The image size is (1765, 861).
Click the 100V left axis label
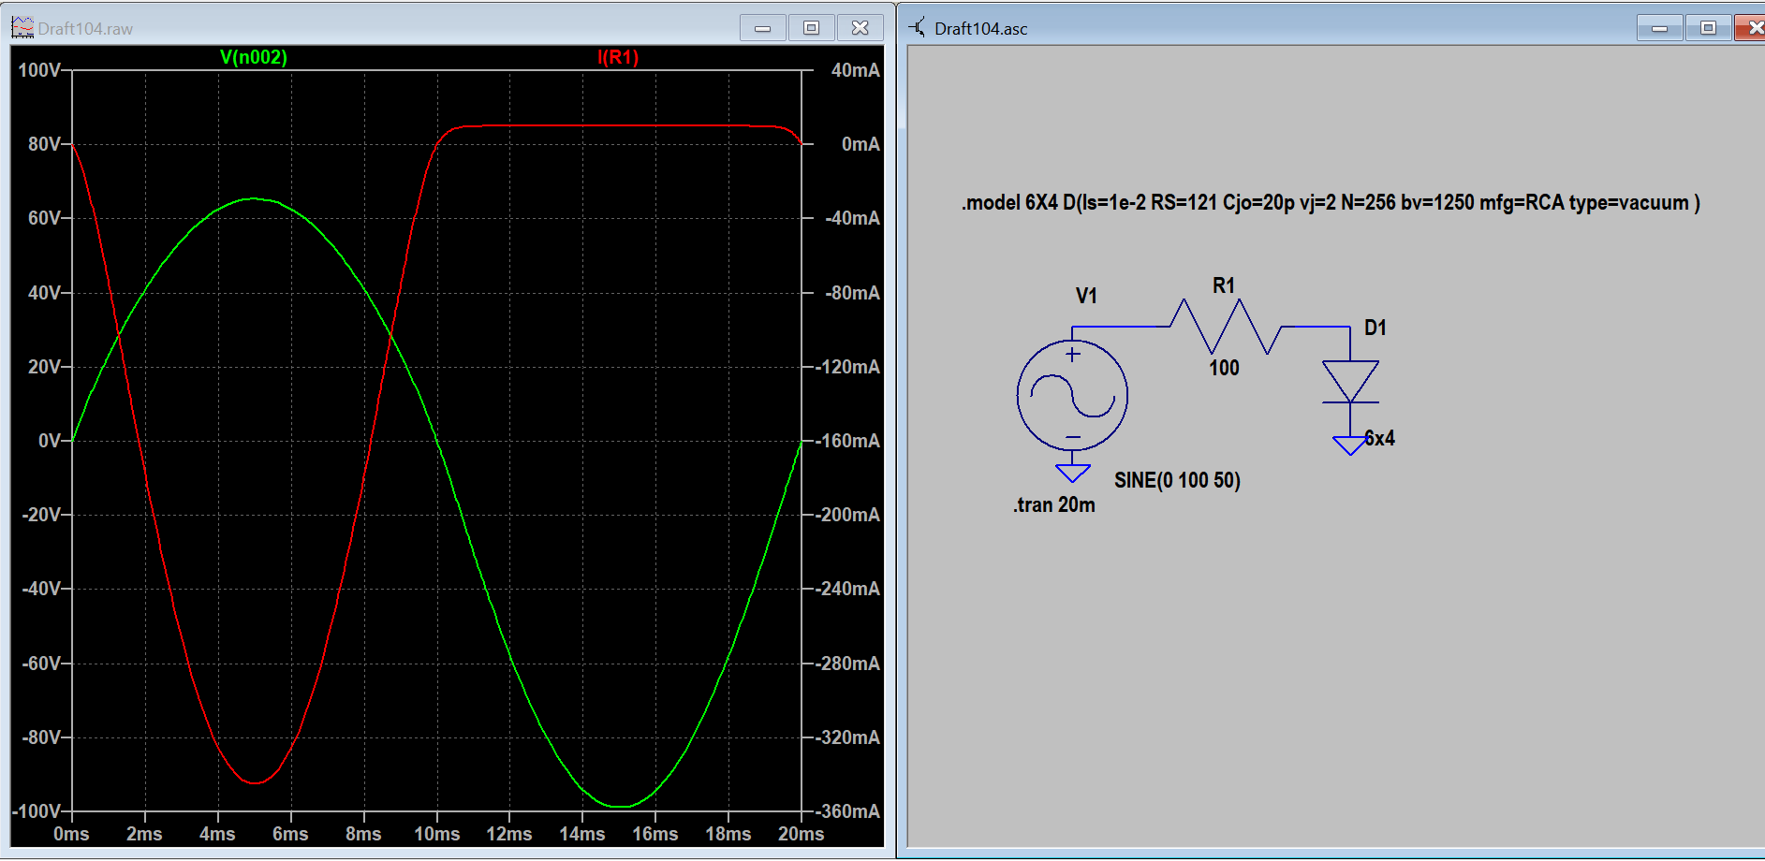[40, 70]
